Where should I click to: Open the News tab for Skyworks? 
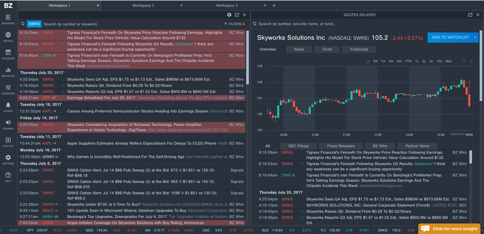coord(299,49)
